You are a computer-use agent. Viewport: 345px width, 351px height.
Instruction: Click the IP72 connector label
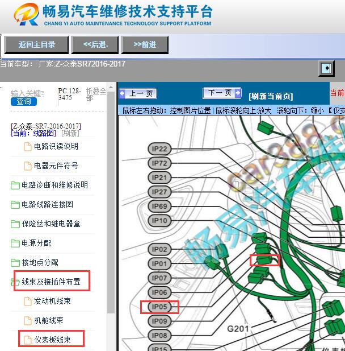[159, 163]
